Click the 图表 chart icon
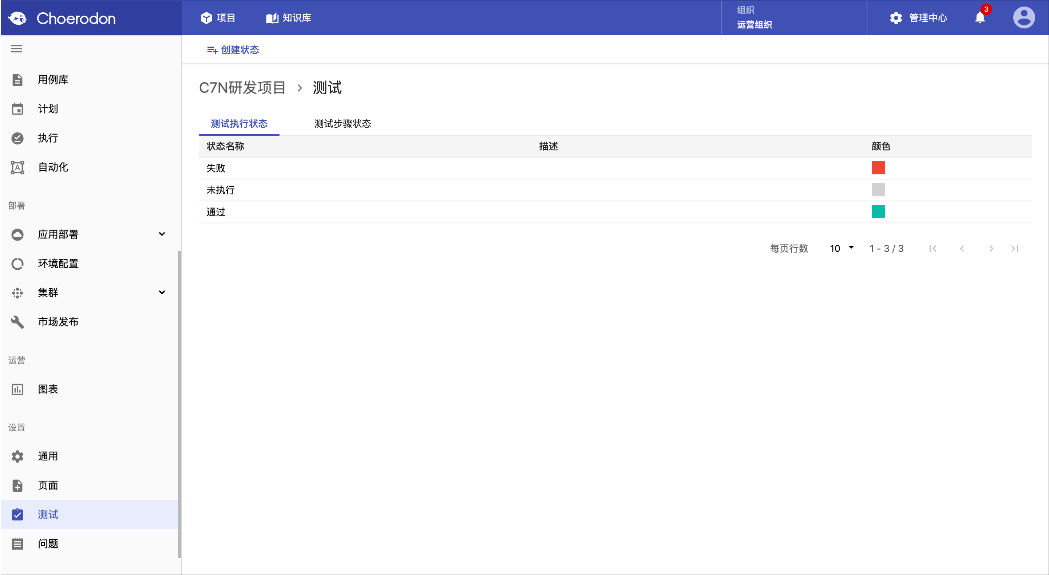1049x575 pixels. point(17,389)
